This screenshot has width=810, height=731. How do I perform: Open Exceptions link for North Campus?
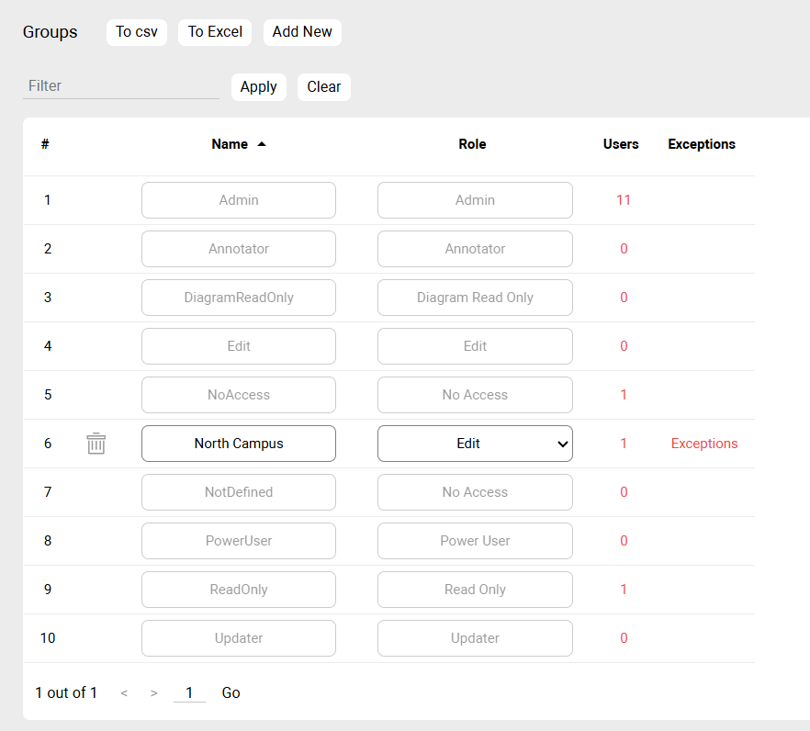(703, 444)
